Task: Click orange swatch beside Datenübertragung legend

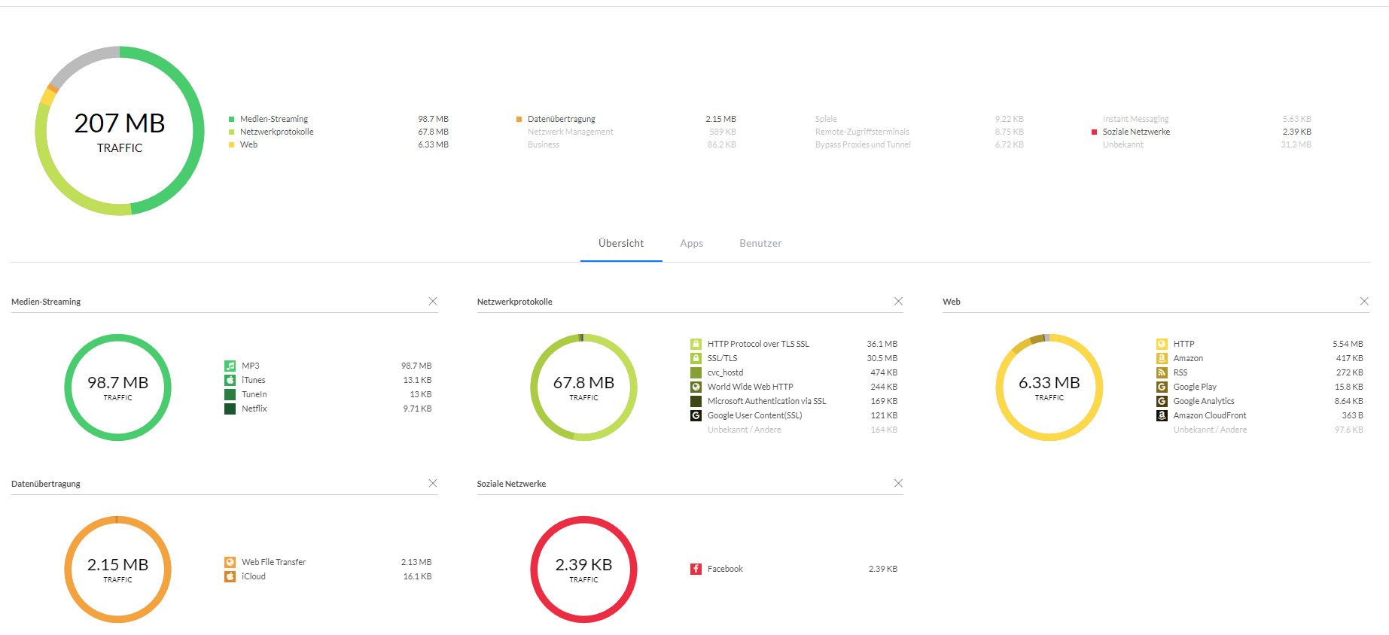Action: click(x=519, y=119)
